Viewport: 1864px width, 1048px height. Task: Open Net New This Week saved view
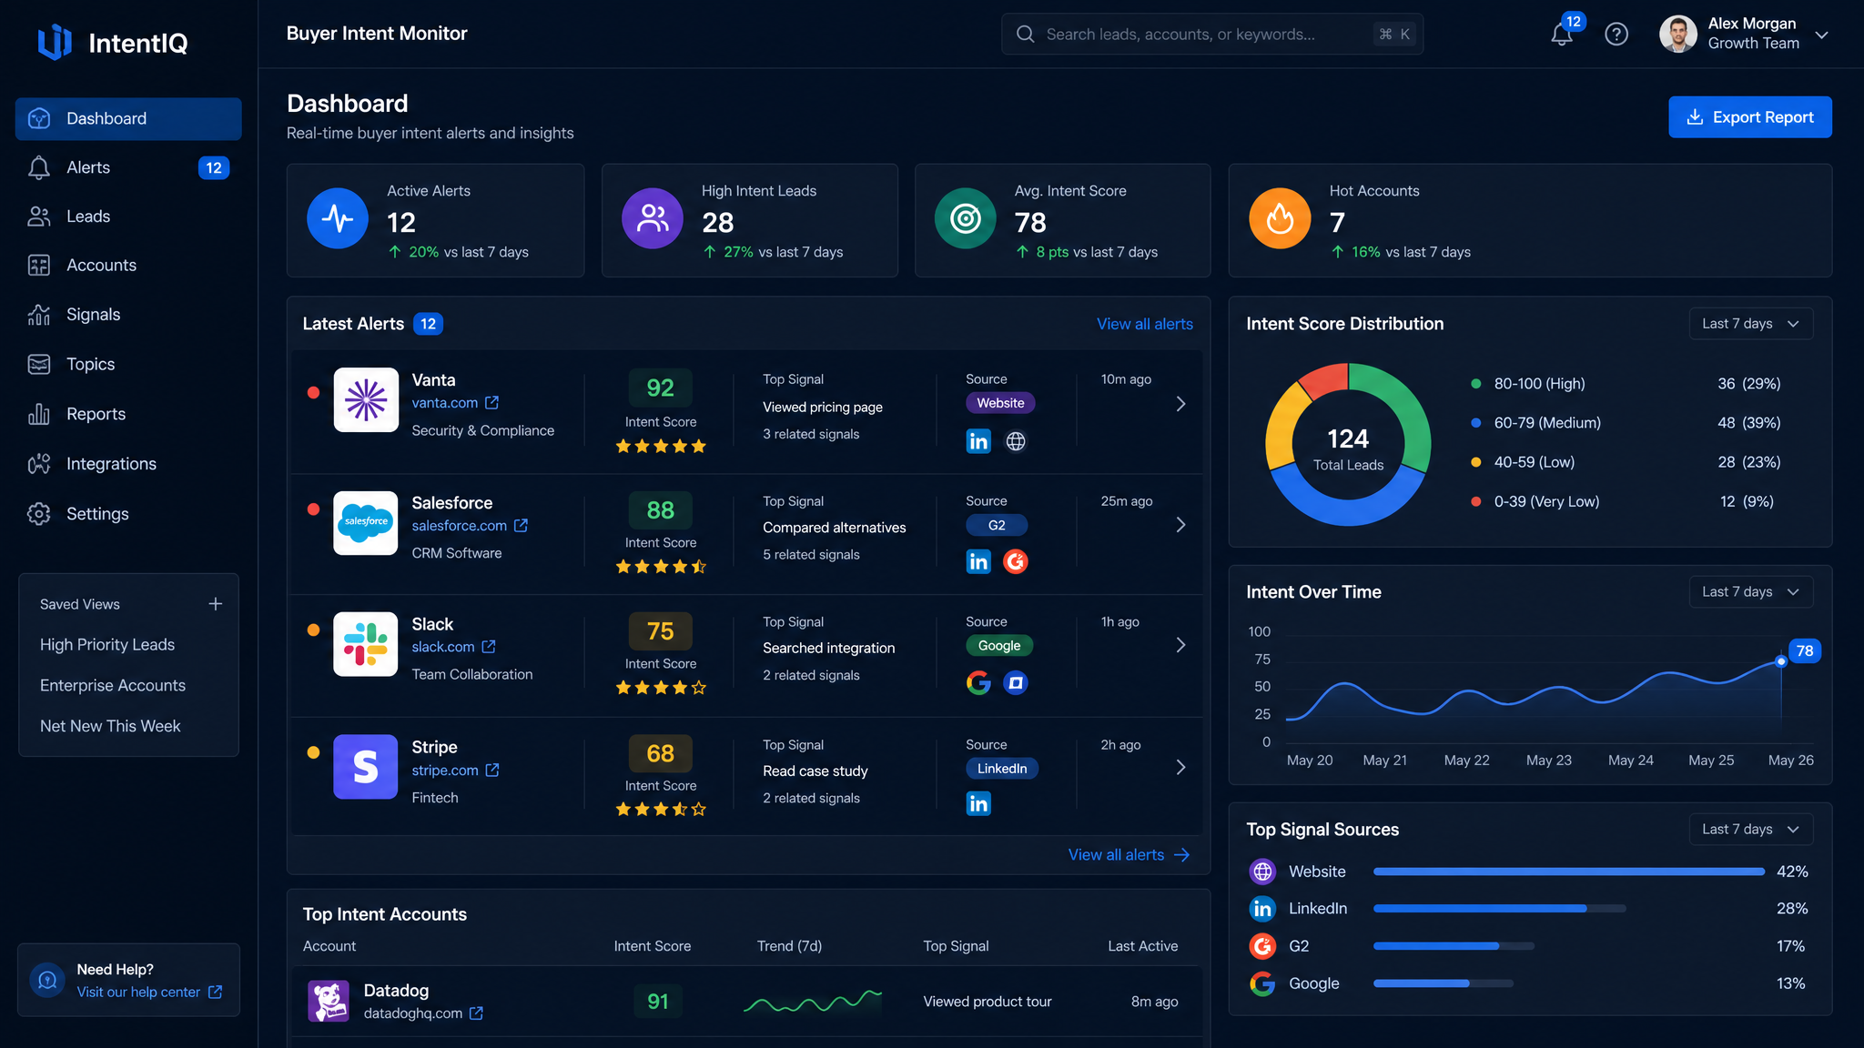pos(110,727)
